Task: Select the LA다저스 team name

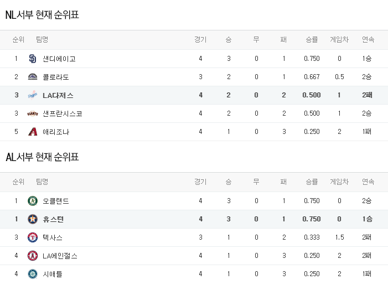Action: click(x=58, y=95)
